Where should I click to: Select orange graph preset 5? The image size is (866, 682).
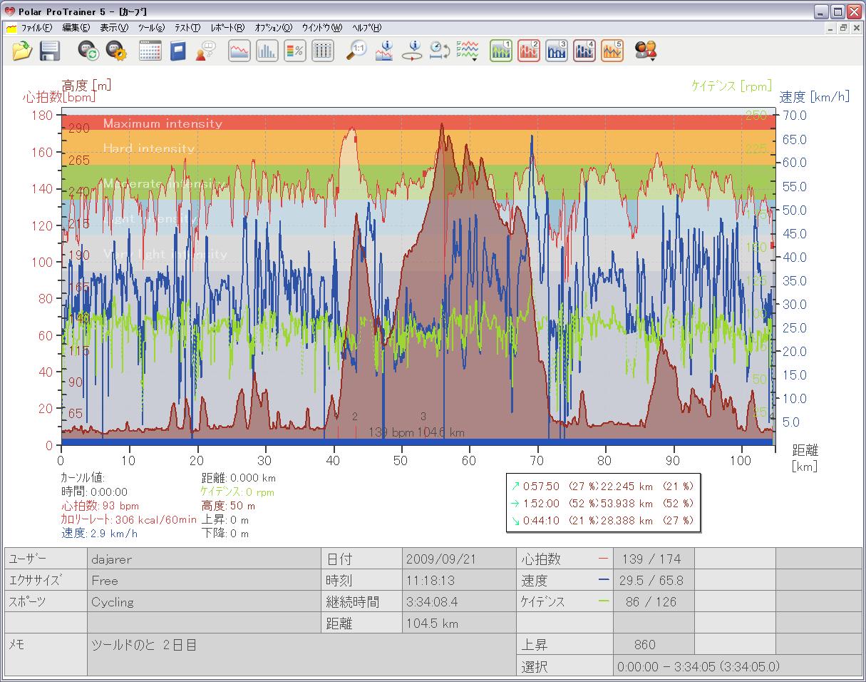[x=612, y=51]
